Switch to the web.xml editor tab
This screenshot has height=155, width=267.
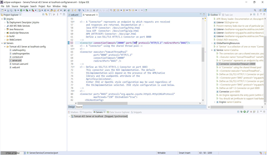[x=74, y=15]
